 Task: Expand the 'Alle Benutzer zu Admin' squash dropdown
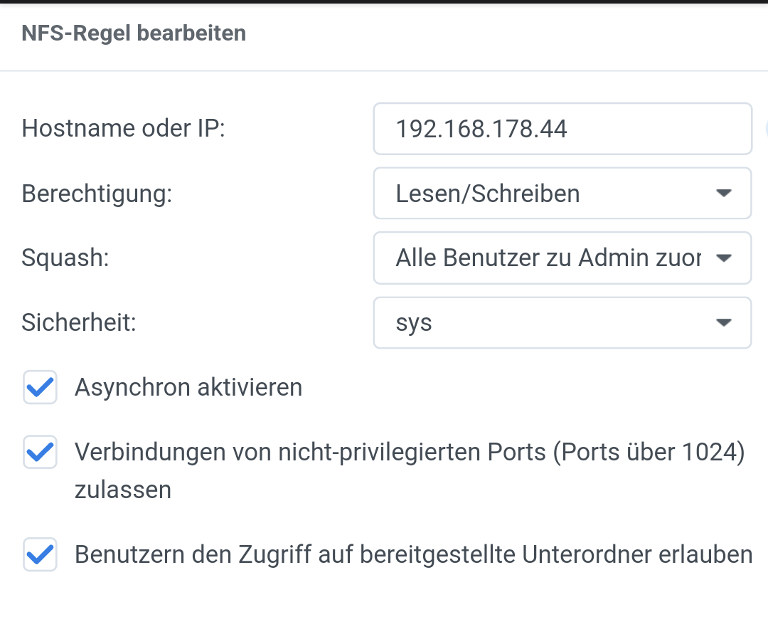pos(562,258)
